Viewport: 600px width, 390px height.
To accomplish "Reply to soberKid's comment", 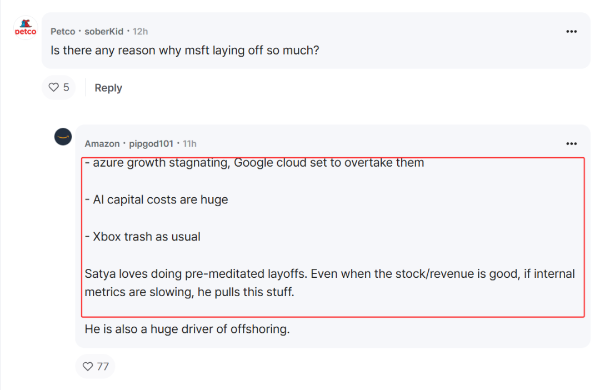I will pos(108,88).
